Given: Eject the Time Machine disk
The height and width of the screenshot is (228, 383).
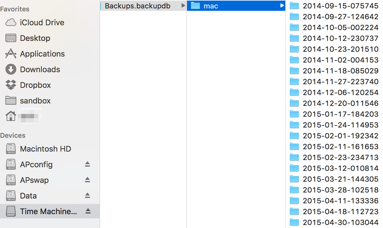Looking at the screenshot, I should (x=87, y=211).
